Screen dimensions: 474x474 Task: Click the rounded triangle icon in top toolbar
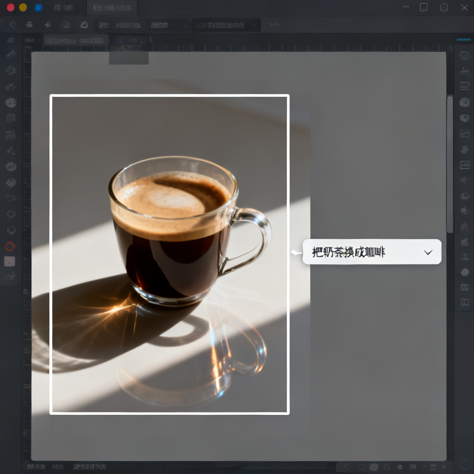coord(84,25)
